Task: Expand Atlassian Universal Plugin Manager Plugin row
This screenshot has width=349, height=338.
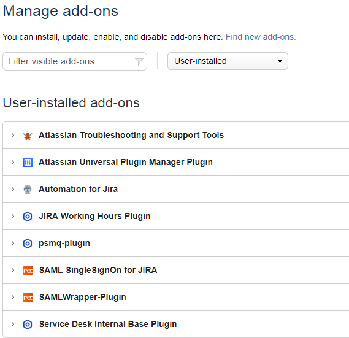Action: (13, 162)
